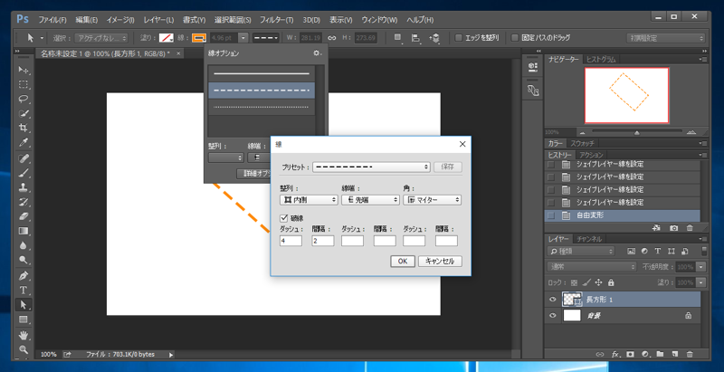
Task: Hide the 背景 layer
Action: (x=553, y=316)
